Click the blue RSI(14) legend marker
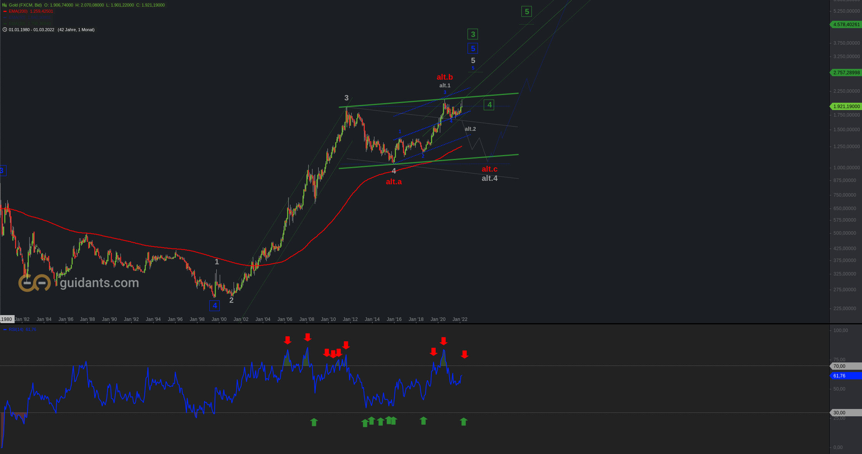Screen dimensions: 862x454 [x=5, y=330]
